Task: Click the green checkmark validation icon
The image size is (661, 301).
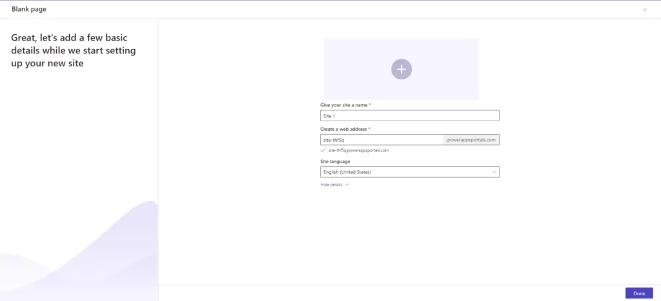Action: pyautogui.click(x=323, y=150)
